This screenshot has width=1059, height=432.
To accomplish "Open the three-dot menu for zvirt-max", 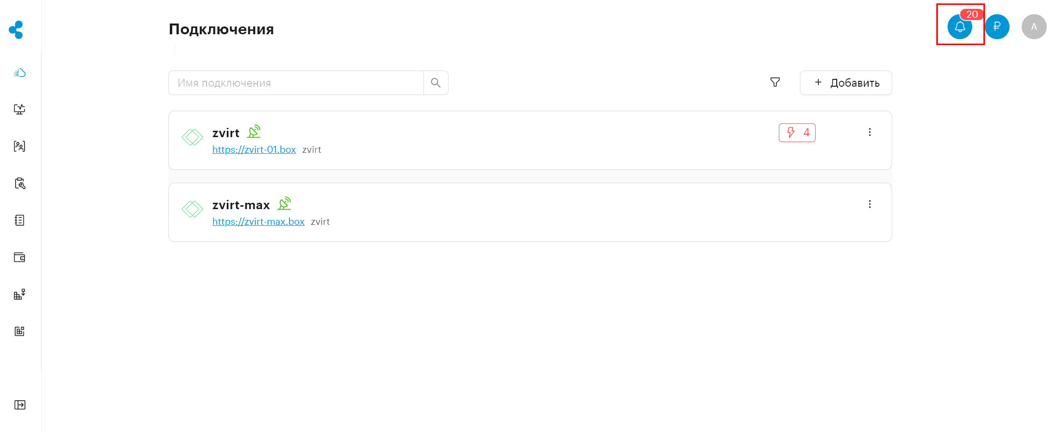I will tap(870, 204).
